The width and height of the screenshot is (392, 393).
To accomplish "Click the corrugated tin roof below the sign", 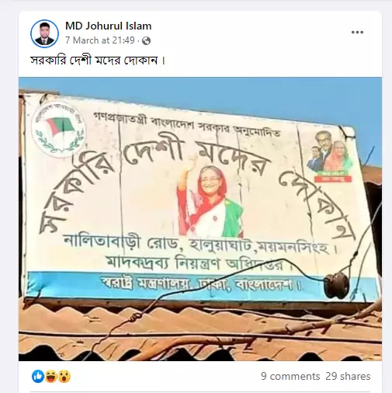I will 200,334.
